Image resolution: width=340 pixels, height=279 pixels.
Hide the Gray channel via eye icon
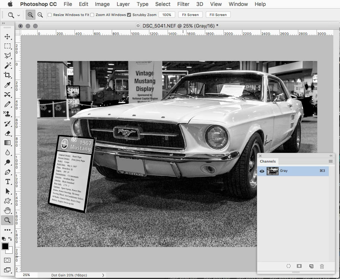click(x=262, y=171)
